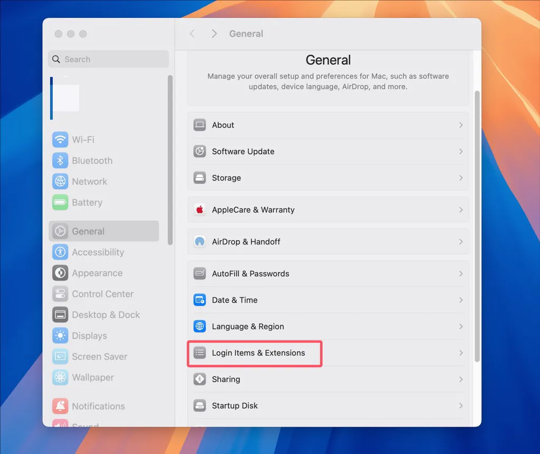Click the Sharing icon
Screen dimensions: 540x454
click(200, 379)
